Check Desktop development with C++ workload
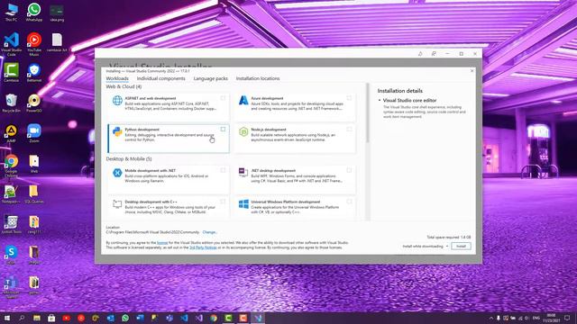577x324 pixels. [223, 202]
